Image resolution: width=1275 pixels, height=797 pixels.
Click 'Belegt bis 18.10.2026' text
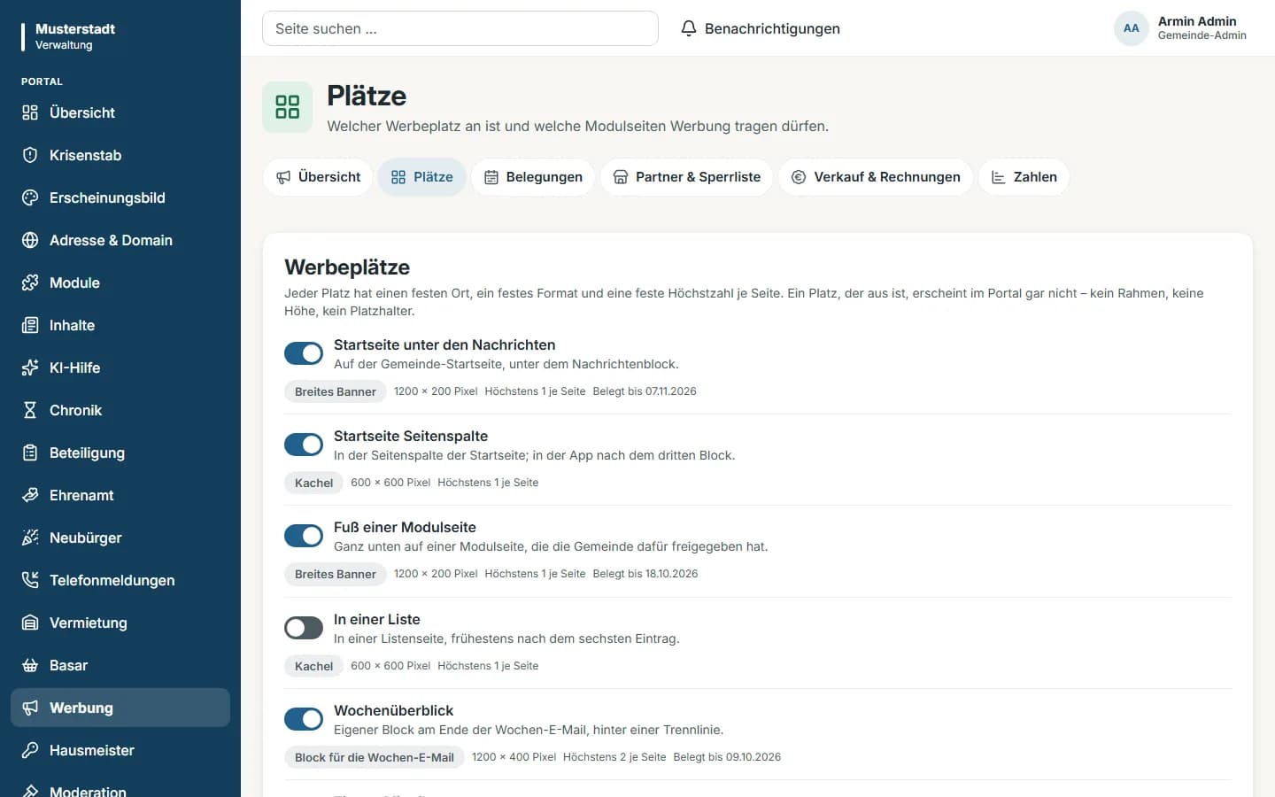click(x=645, y=574)
